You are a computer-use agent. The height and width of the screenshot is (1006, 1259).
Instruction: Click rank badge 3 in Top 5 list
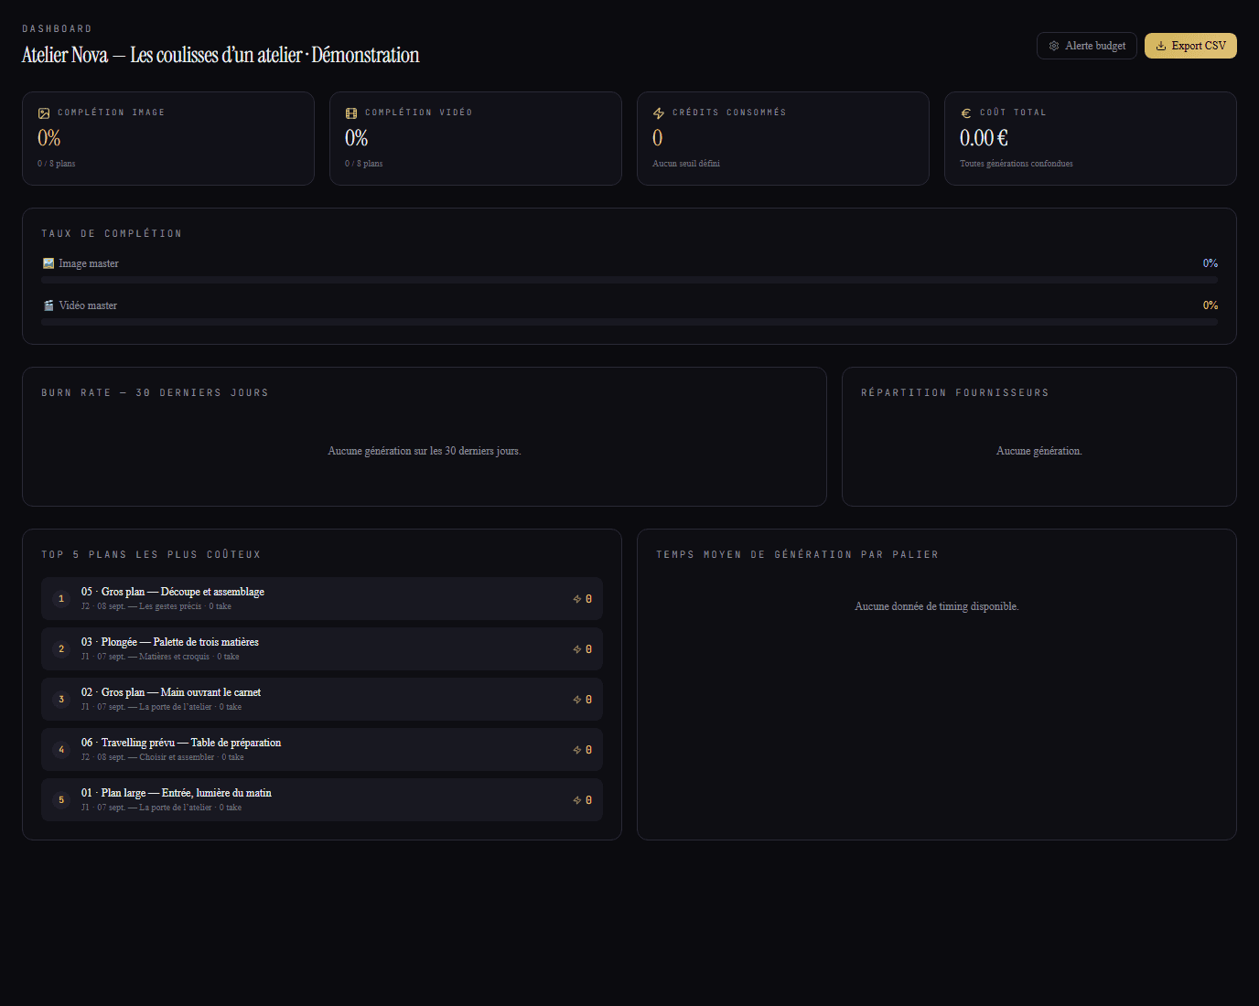(61, 700)
